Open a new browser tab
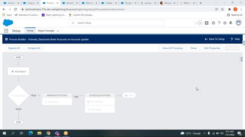245x137 pixels. [x=201, y=3]
